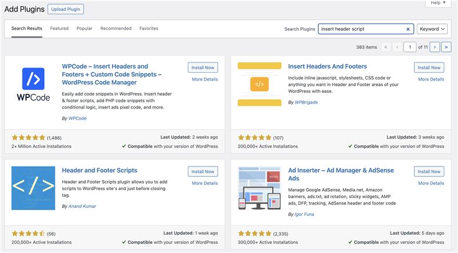The height and width of the screenshot is (253, 458).
Task: Open the WPCode author link
Action: pos(77,118)
